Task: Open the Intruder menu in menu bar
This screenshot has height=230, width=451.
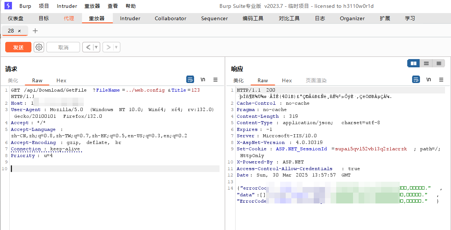Action: [67, 6]
